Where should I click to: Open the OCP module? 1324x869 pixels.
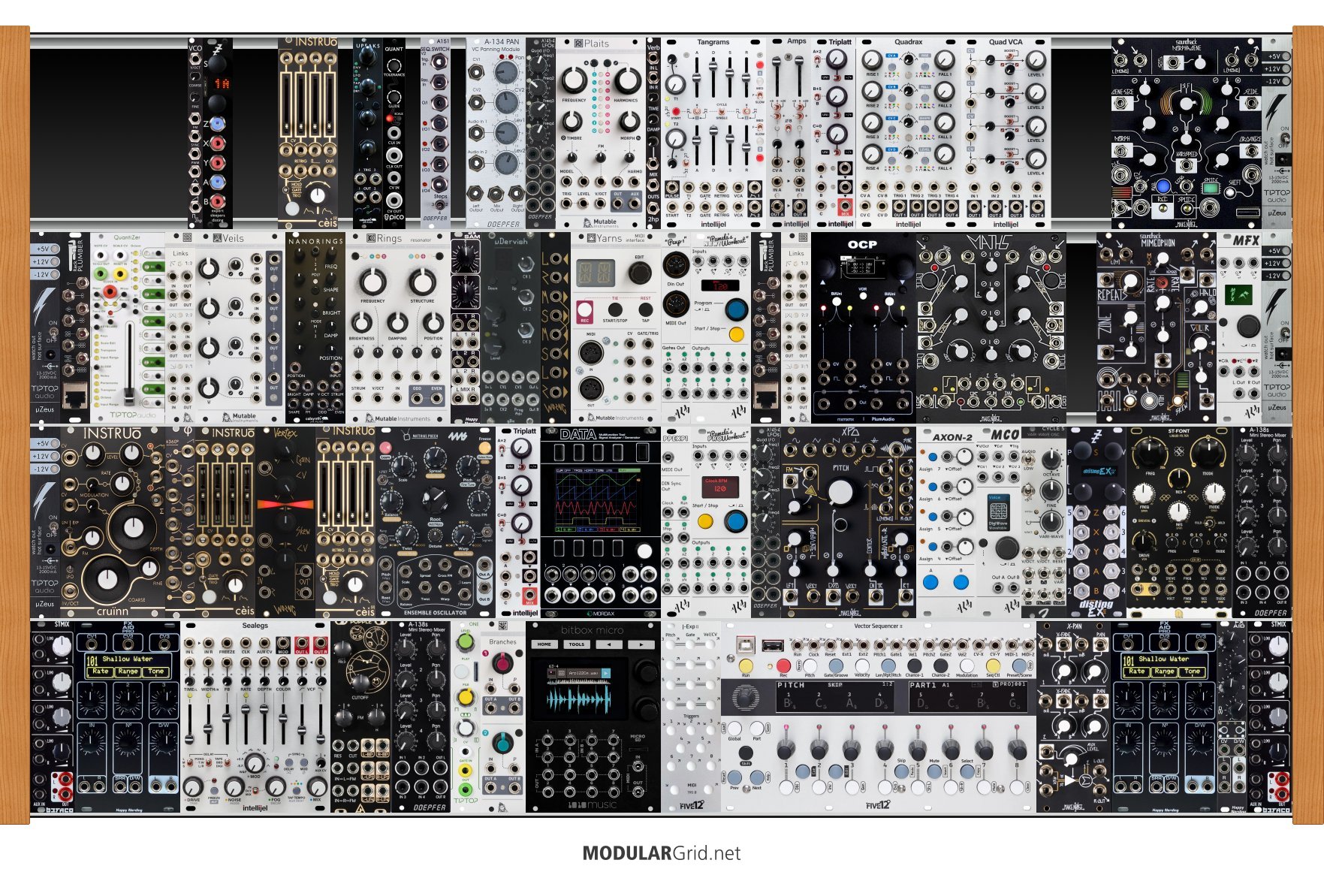pos(864,328)
